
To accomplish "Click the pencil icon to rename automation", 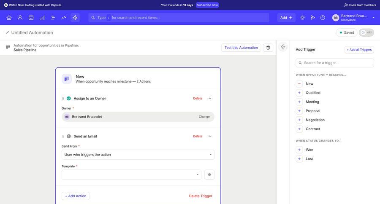I will click(x=8, y=32).
